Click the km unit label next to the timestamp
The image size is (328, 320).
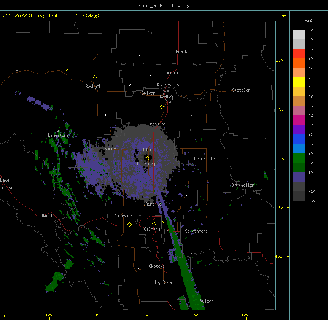(283, 16)
